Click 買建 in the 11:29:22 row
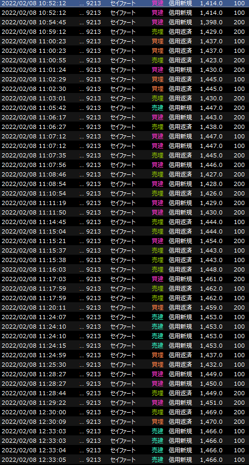Image resolution: width=249 pixels, height=465 pixels. [158, 402]
